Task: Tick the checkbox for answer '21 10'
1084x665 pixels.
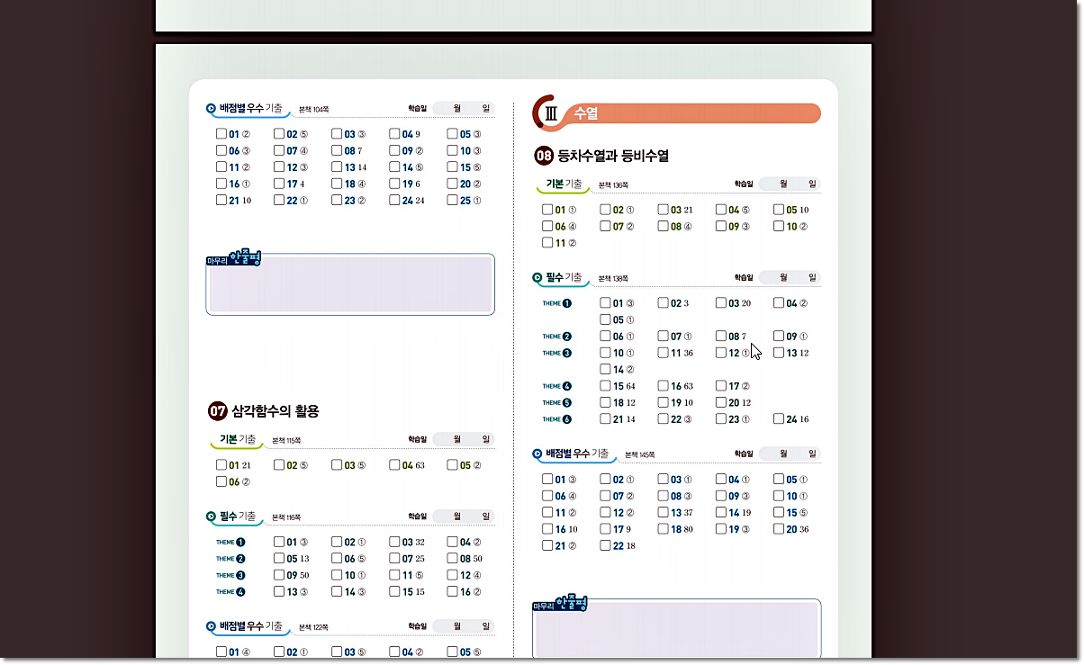Action: [221, 201]
